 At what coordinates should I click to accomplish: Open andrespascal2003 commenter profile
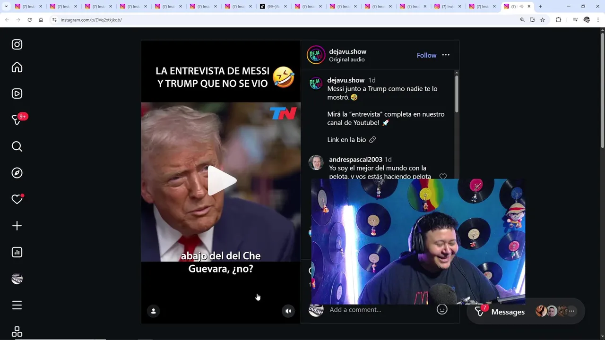(x=355, y=160)
